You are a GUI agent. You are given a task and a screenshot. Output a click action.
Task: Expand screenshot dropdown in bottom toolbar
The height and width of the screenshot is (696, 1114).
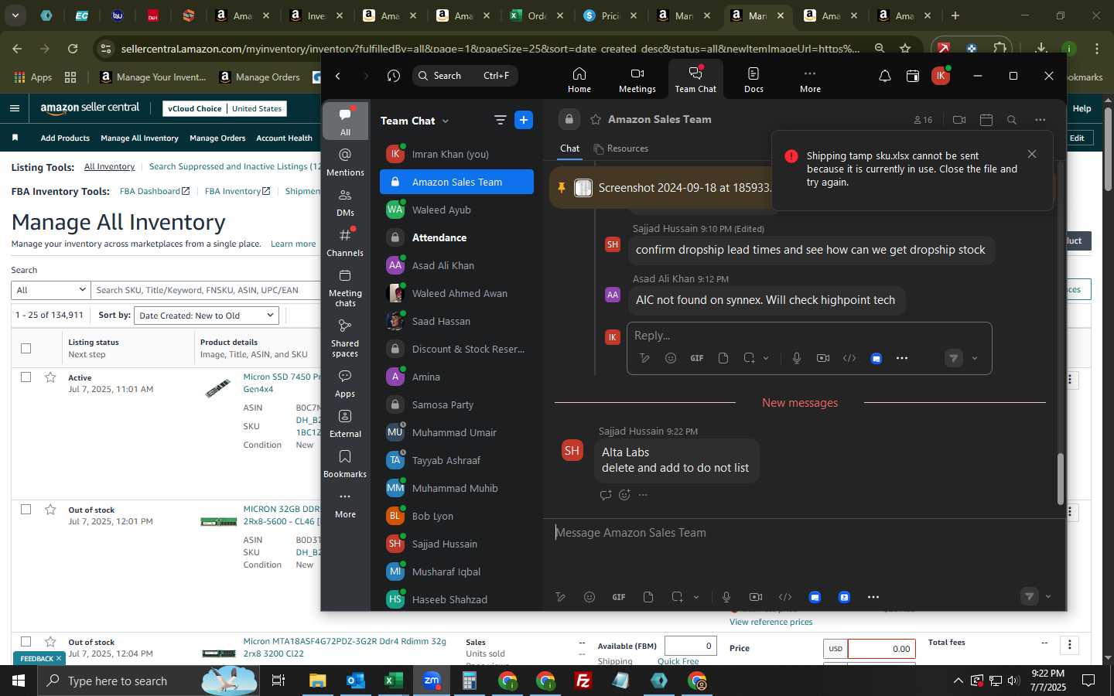point(696,597)
